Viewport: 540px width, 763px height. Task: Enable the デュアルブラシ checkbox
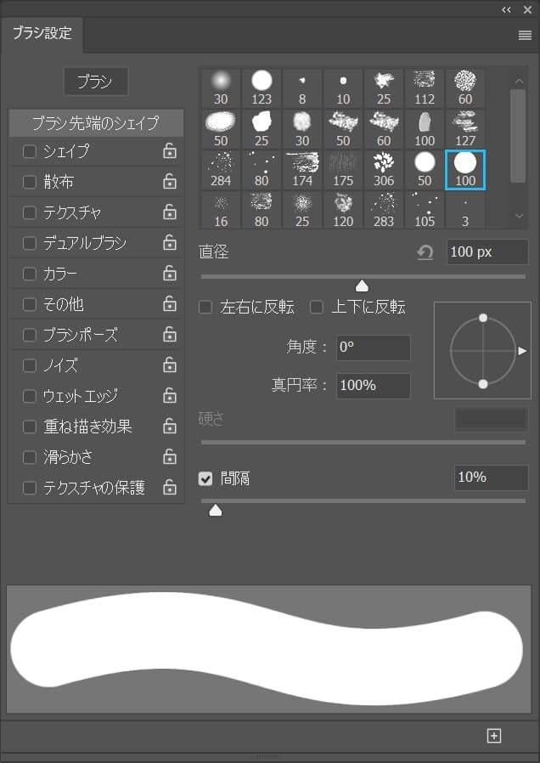[x=30, y=243]
